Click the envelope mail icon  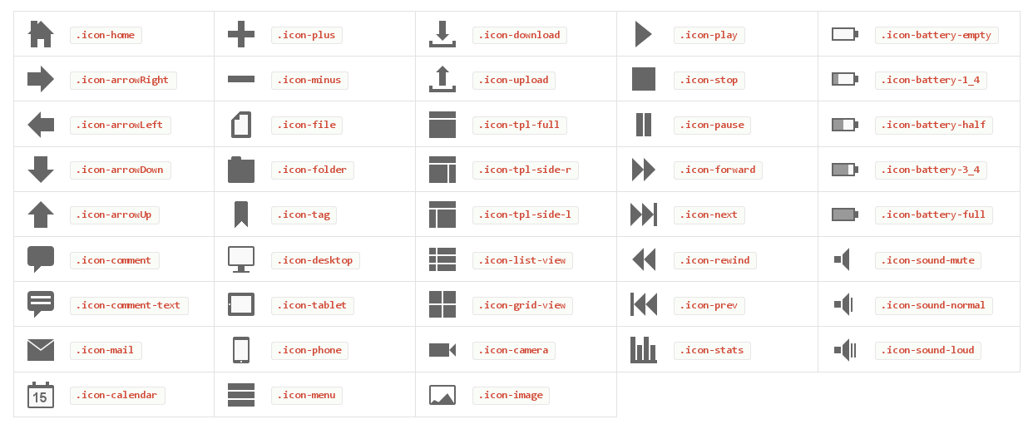[41, 350]
